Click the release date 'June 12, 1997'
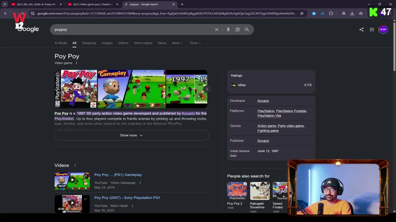 pyautogui.click(x=268, y=151)
